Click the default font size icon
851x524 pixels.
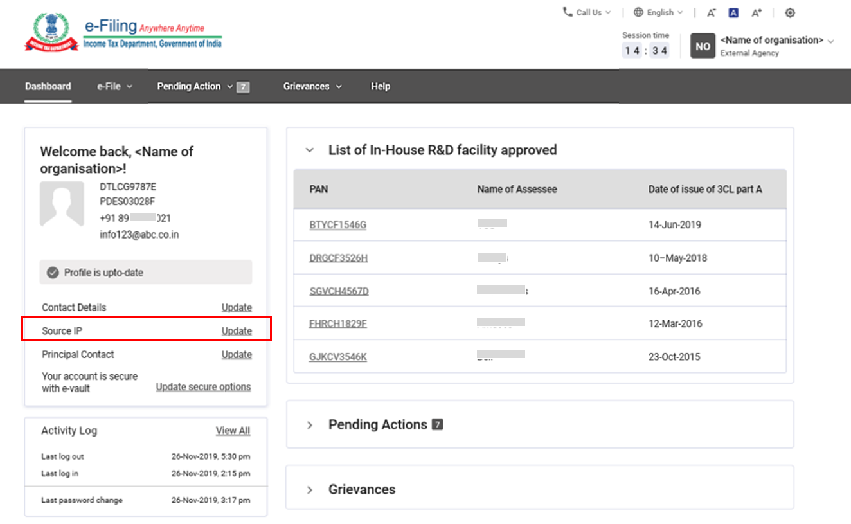click(x=733, y=13)
